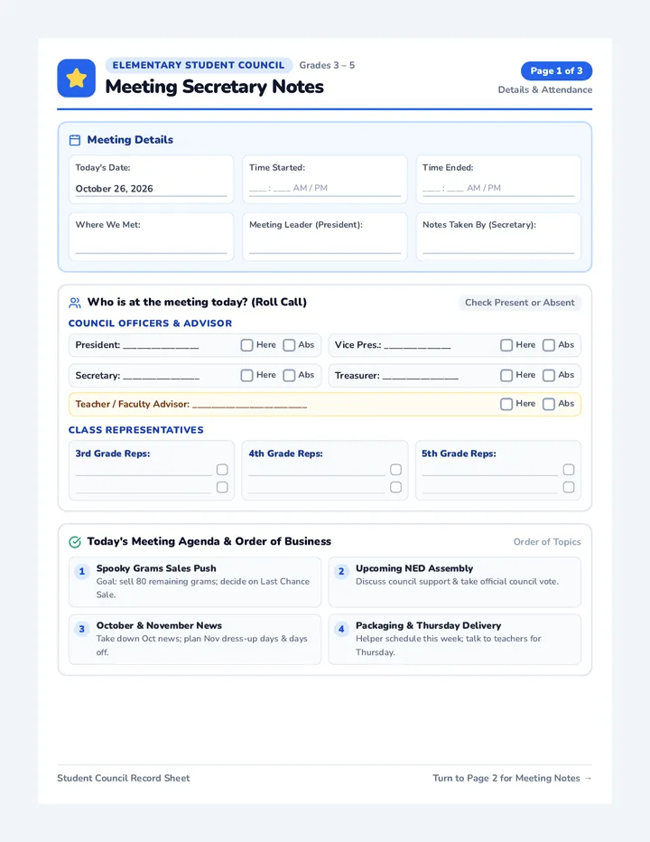
Task: Click the number 4 badge for Packaging & Thursday Delivery
Action: point(341,629)
